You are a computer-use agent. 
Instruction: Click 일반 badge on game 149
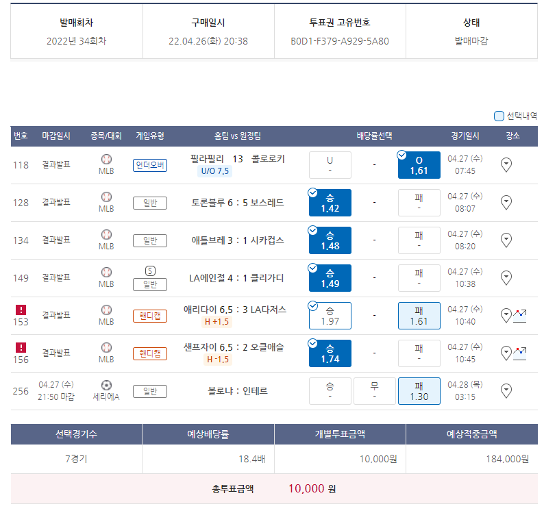click(150, 284)
